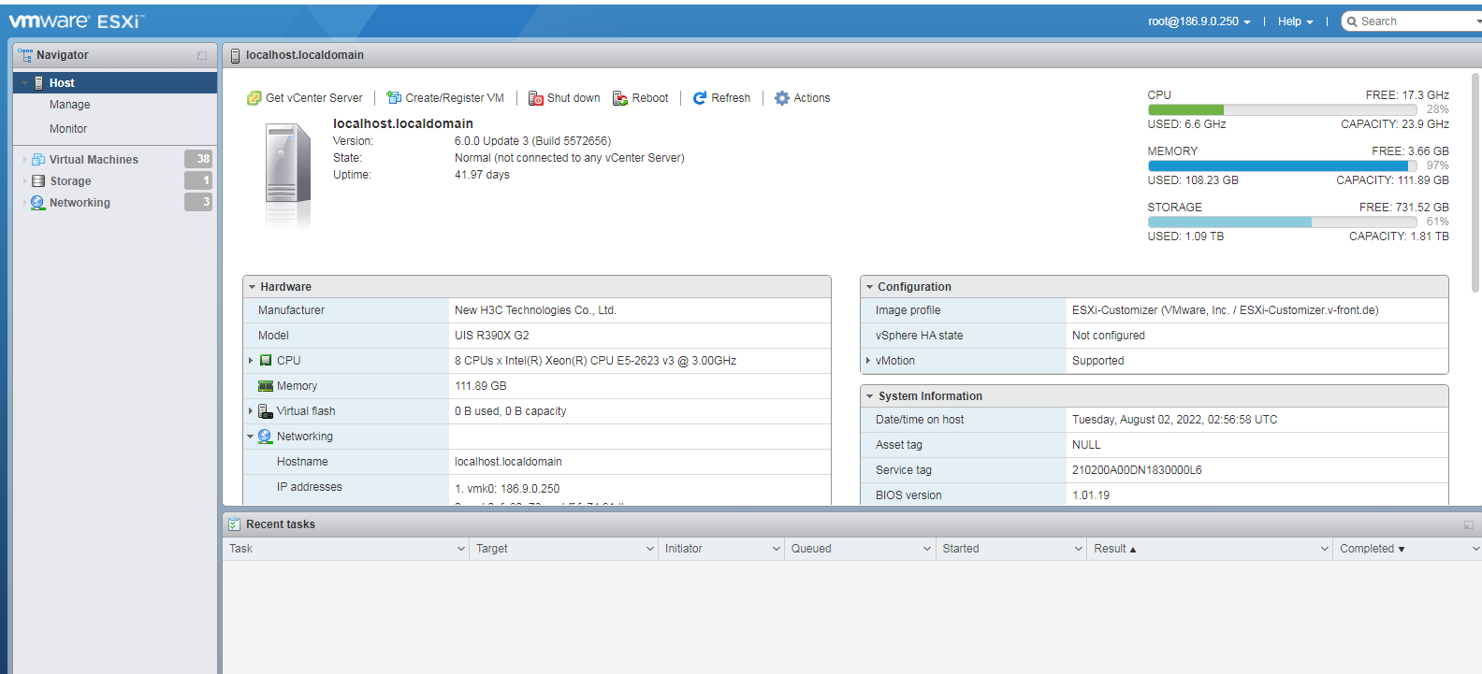Open the Task column dropdown
1482x674 pixels.
461,549
